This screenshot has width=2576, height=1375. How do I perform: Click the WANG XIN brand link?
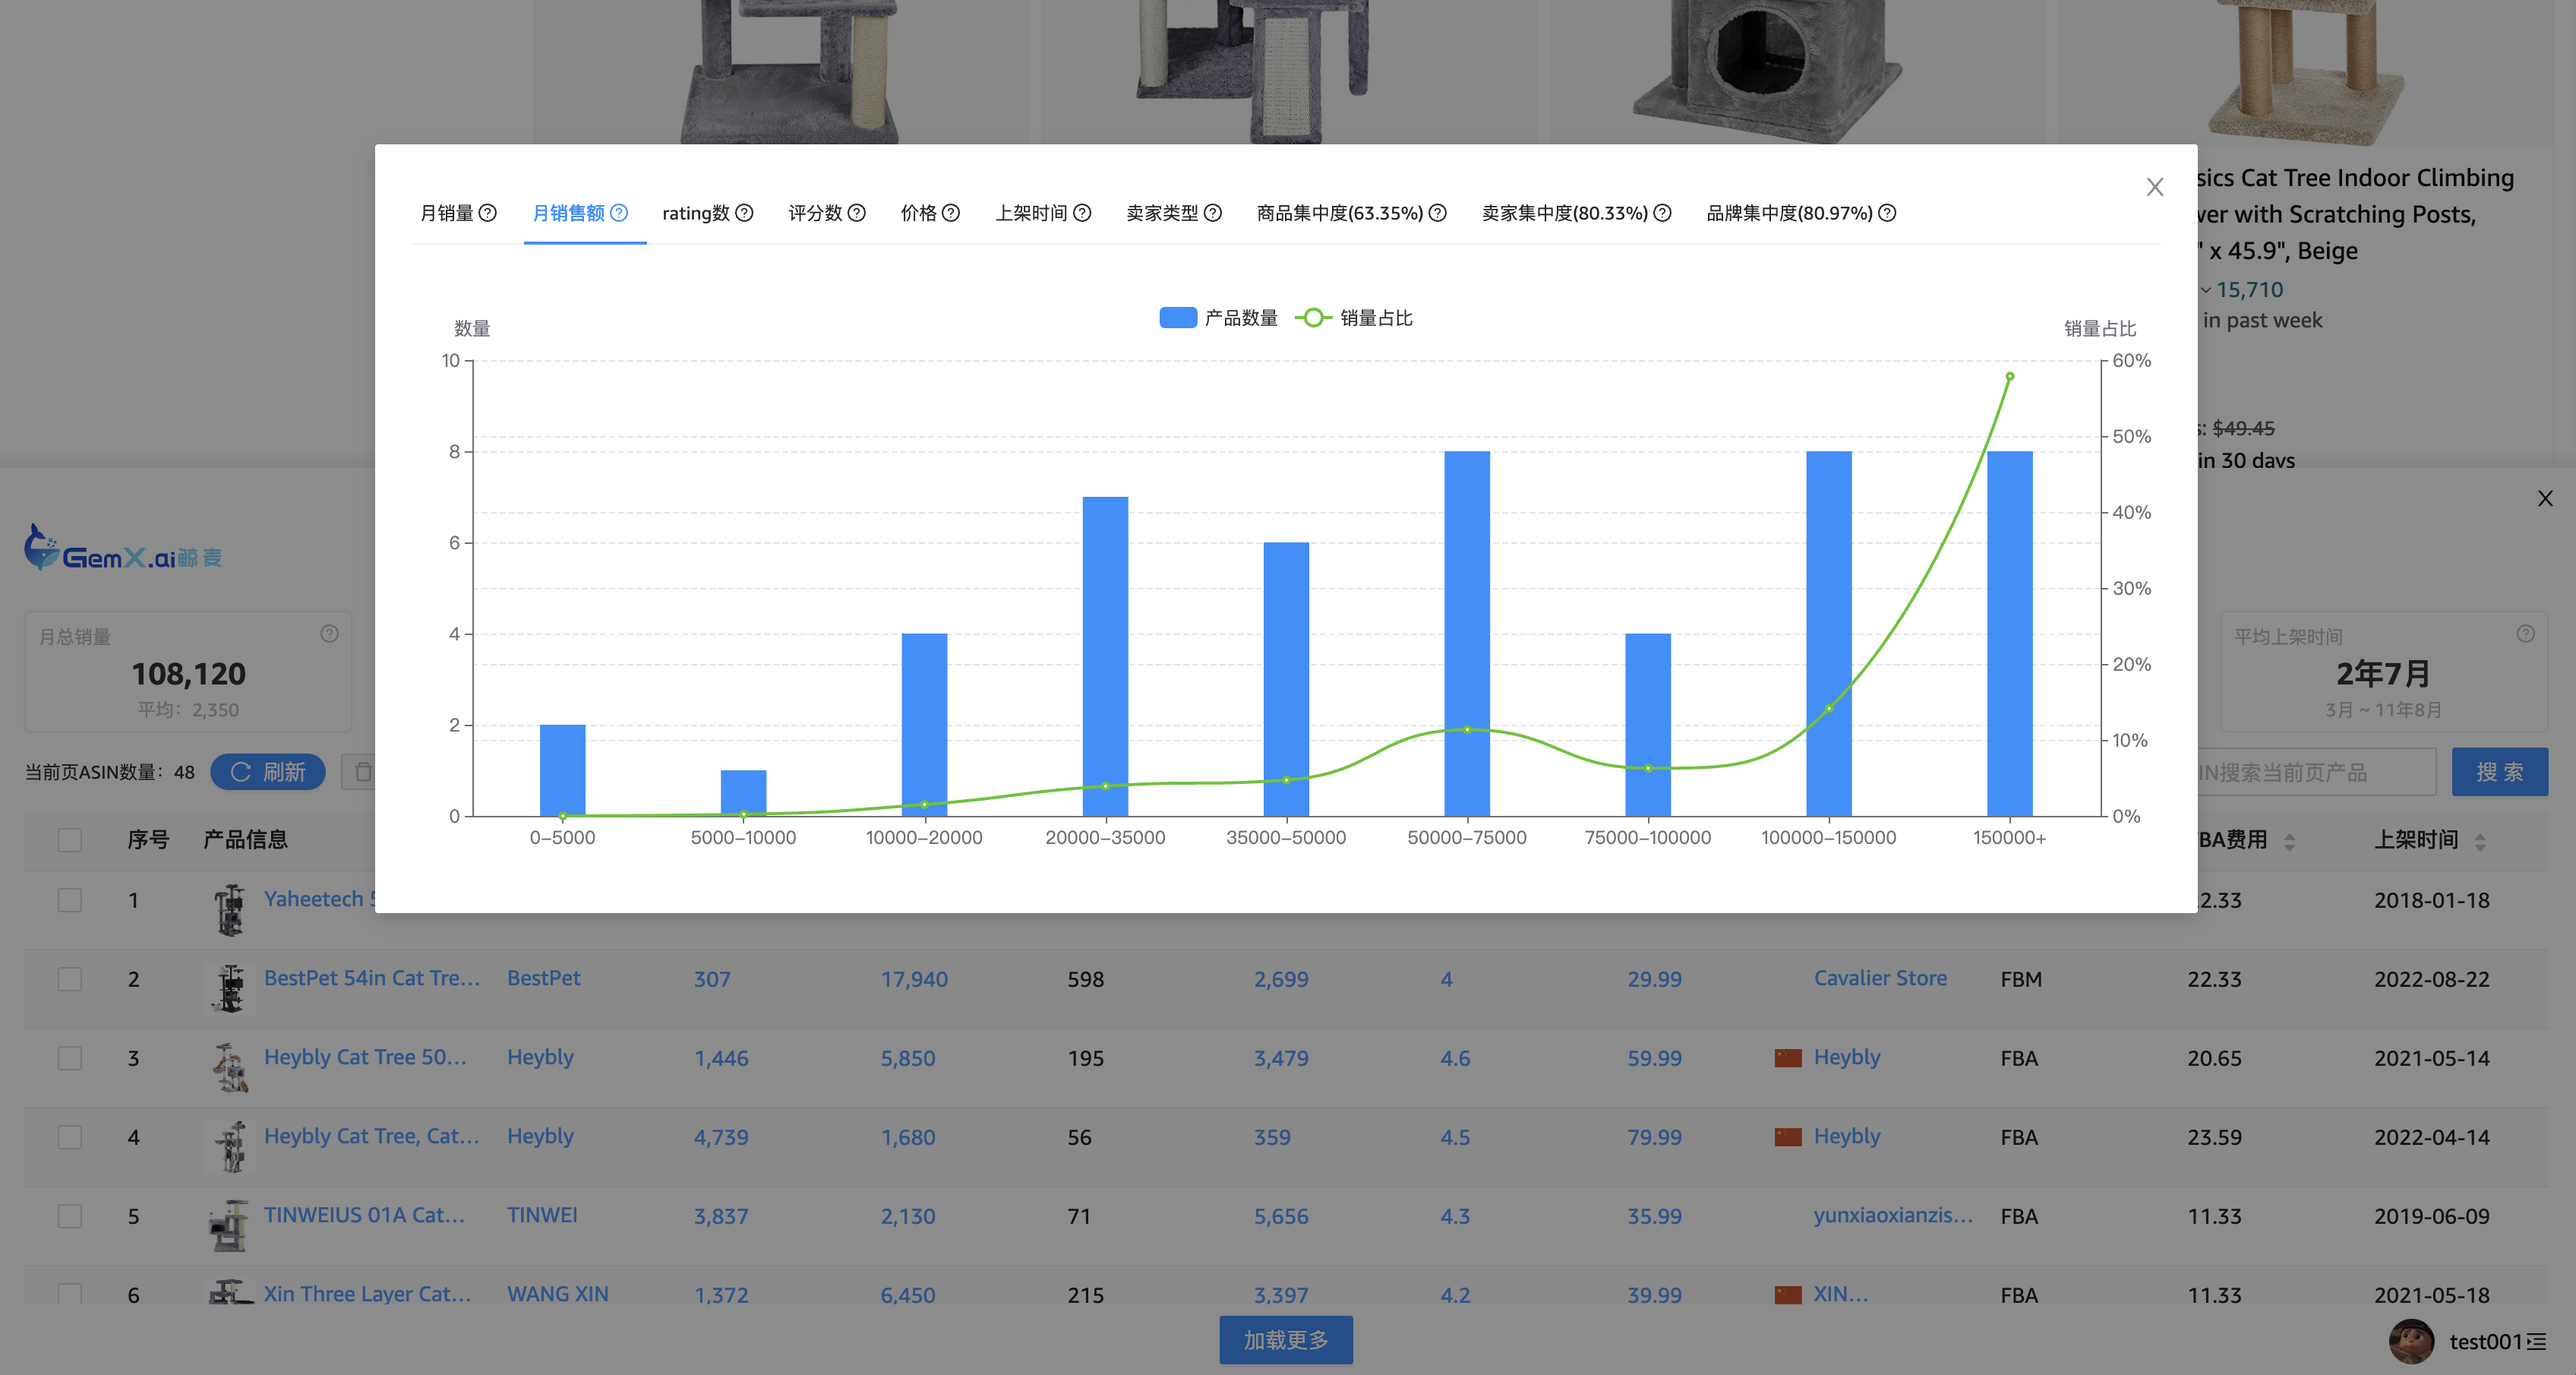coord(558,1294)
